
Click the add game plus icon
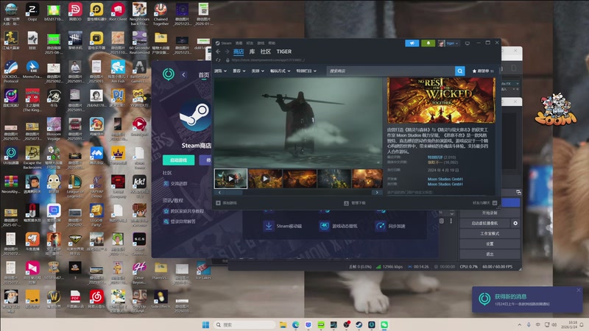218,203
